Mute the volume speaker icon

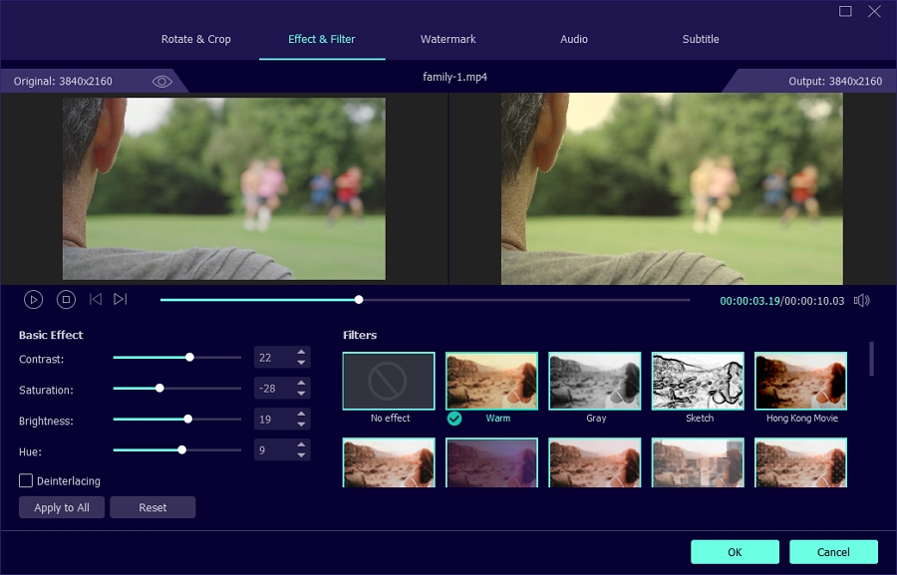[861, 300]
